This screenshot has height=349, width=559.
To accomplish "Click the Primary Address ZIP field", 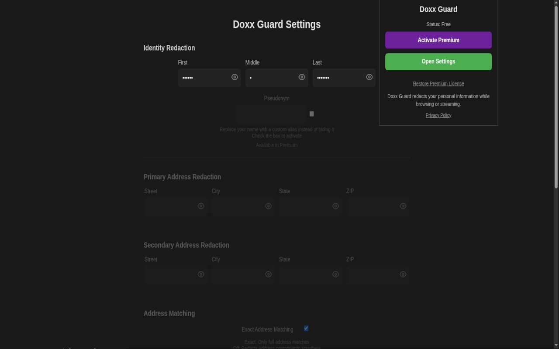I will tap(378, 206).
